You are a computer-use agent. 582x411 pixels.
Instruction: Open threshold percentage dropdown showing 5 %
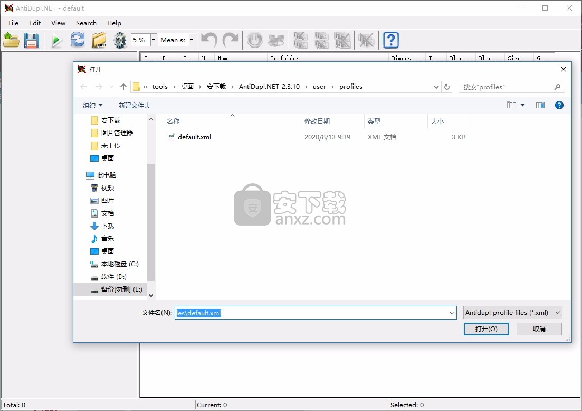point(154,40)
